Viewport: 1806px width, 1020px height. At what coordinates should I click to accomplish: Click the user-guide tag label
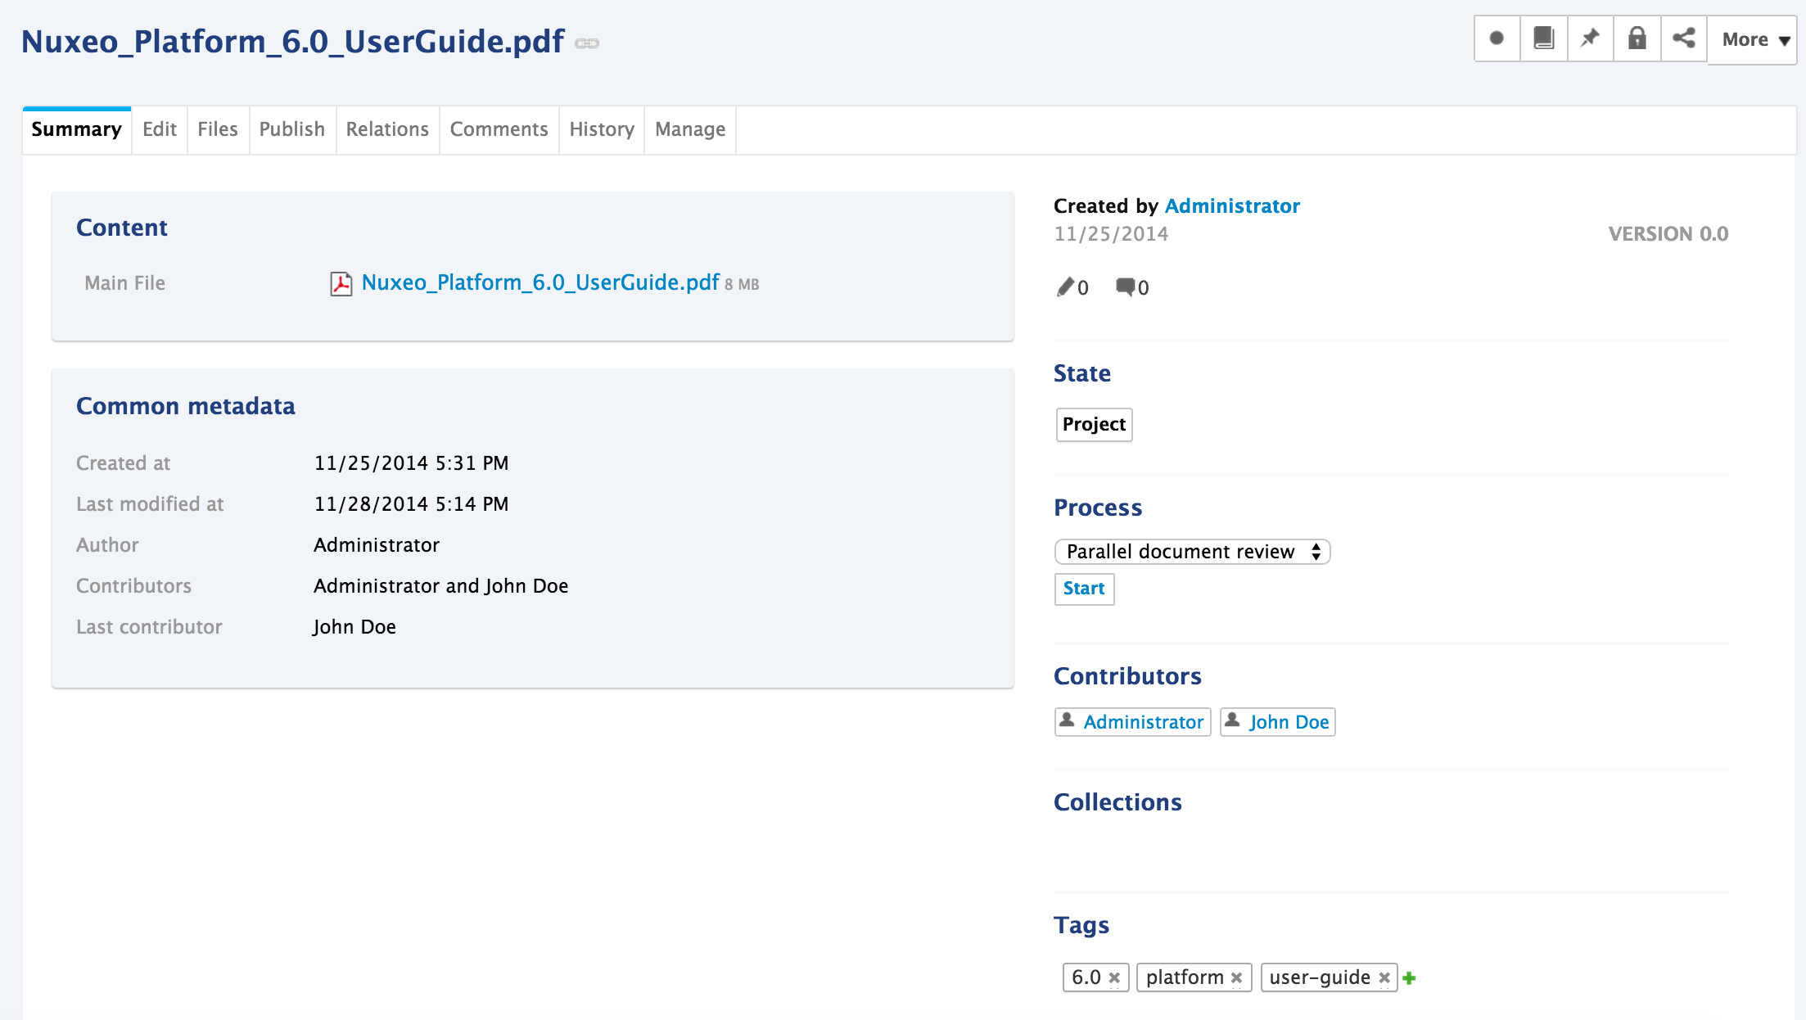click(1320, 977)
